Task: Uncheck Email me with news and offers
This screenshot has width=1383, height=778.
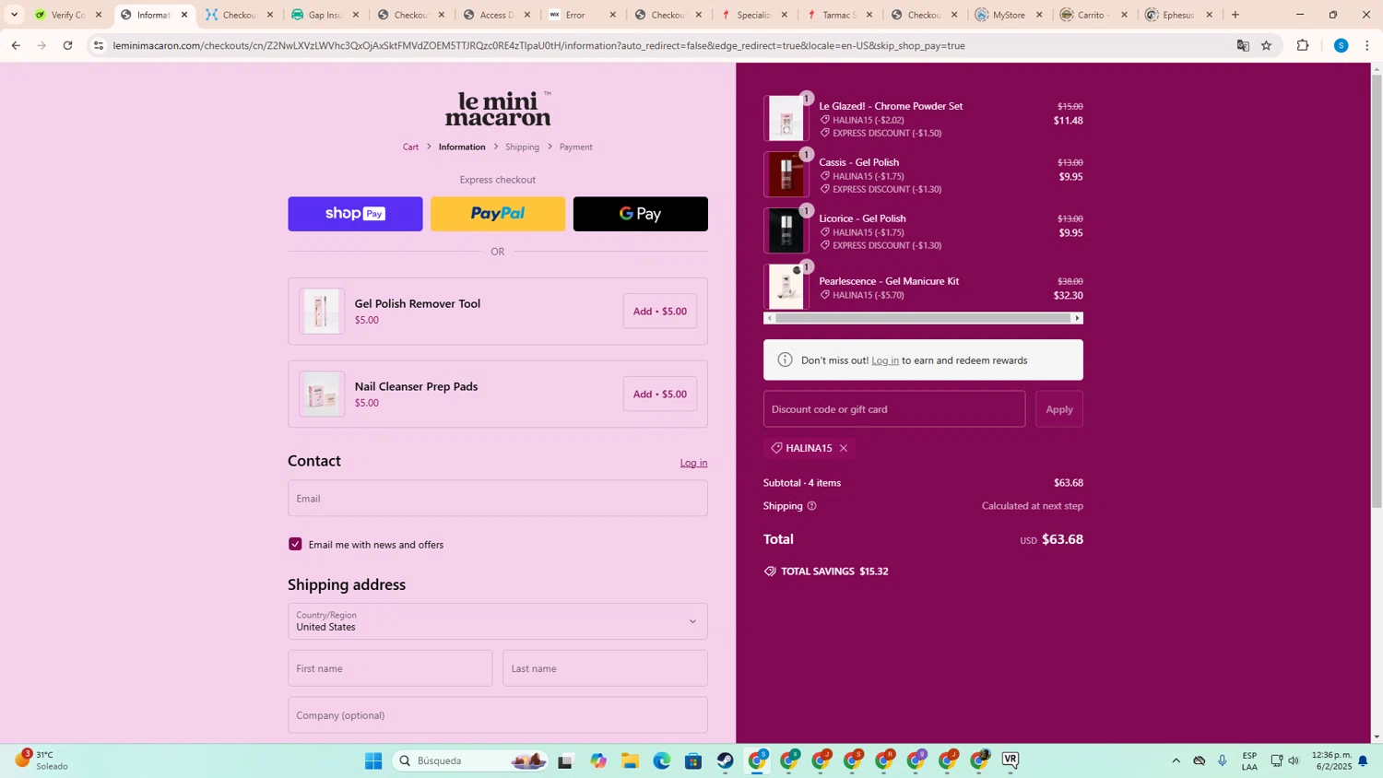Action: tap(295, 545)
